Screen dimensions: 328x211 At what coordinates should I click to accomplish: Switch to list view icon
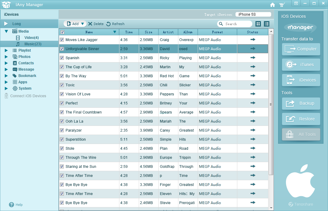tap(267, 24)
